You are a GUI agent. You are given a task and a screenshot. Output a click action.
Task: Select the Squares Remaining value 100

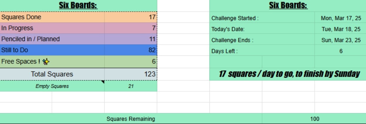pyautogui.click(x=314, y=119)
